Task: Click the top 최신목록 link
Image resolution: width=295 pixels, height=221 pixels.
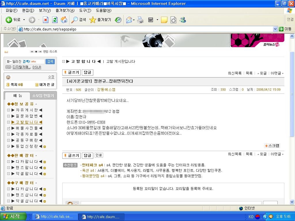Action: point(235,73)
